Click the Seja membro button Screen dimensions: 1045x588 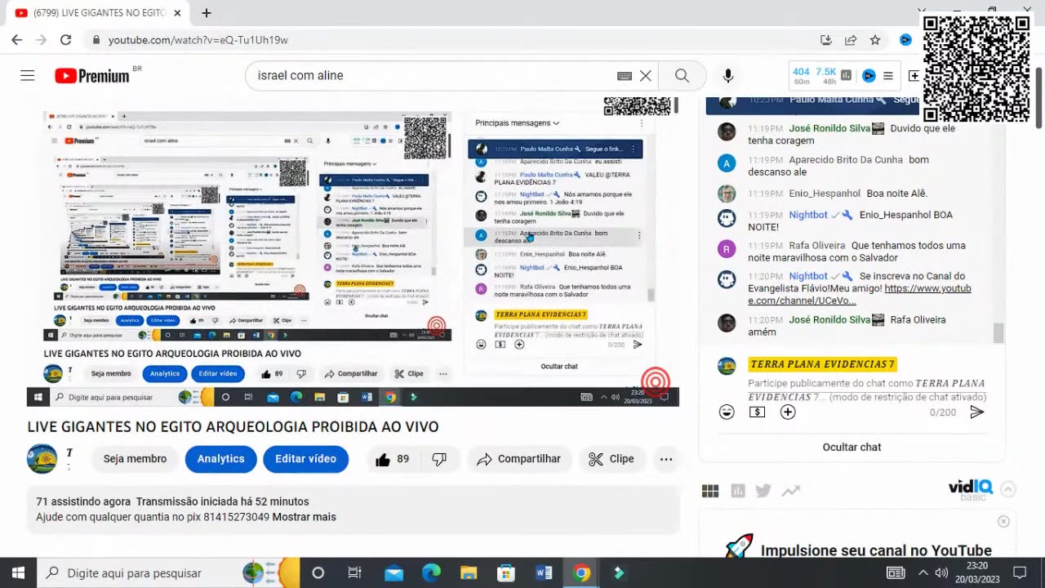(135, 459)
